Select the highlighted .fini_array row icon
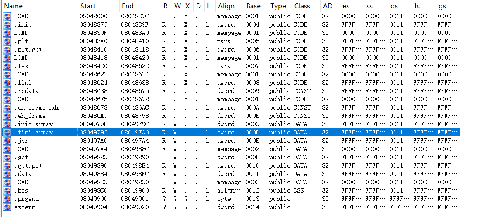 7,133
